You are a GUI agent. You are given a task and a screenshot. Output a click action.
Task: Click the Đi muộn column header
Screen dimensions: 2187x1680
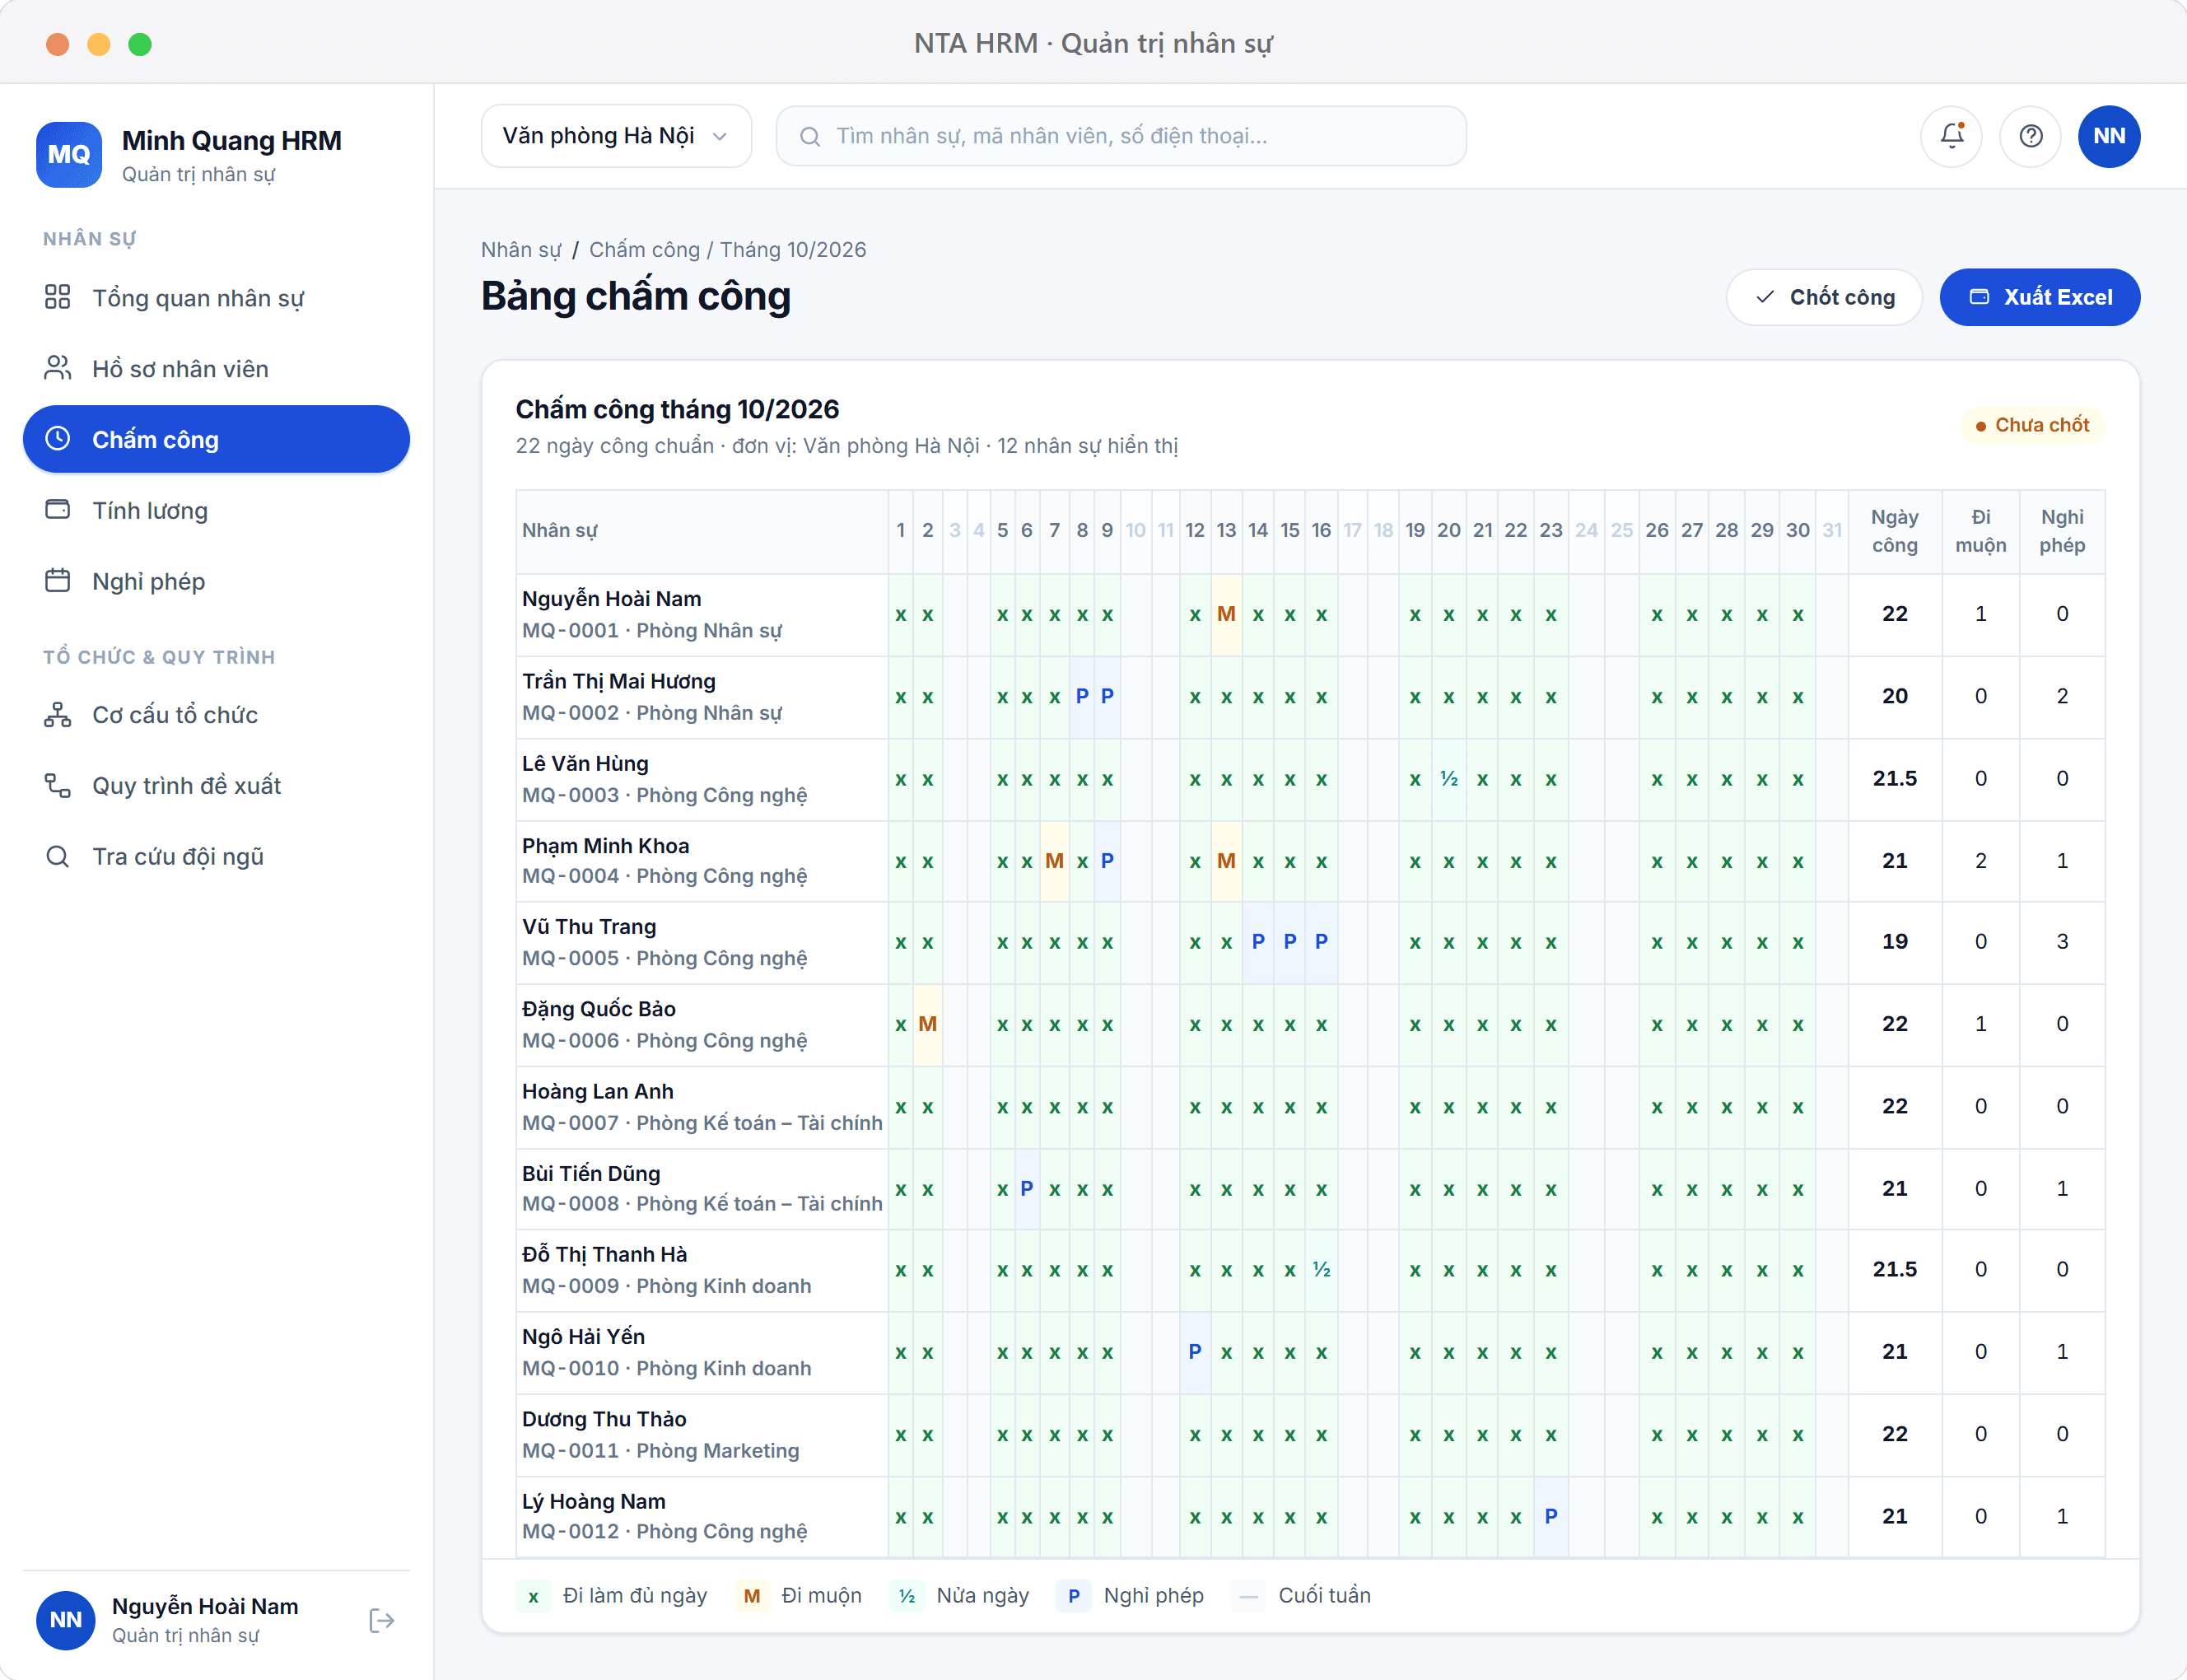1980,531
